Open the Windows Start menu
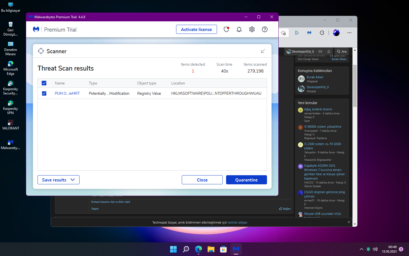 pyautogui.click(x=173, y=249)
